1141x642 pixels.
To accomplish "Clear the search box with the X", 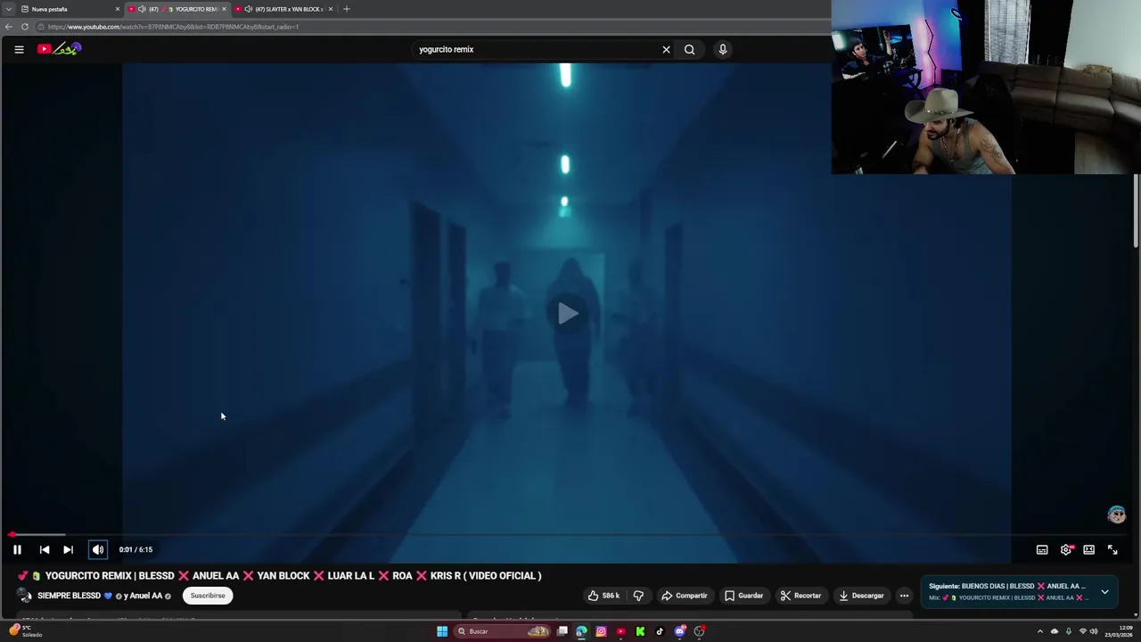I will (x=666, y=50).
